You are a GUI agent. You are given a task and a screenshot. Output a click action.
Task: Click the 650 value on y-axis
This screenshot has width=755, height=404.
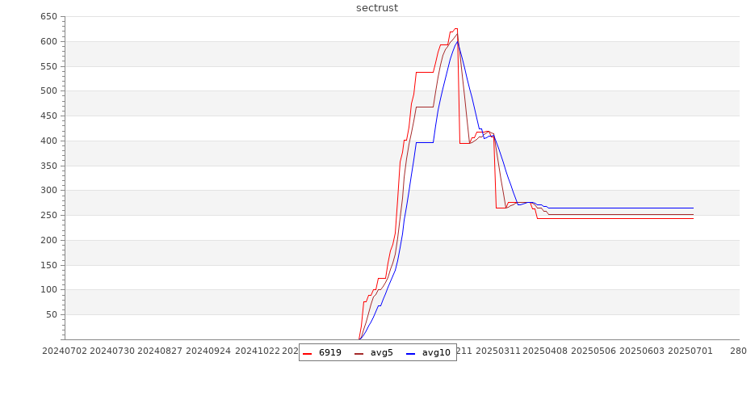tap(48, 17)
